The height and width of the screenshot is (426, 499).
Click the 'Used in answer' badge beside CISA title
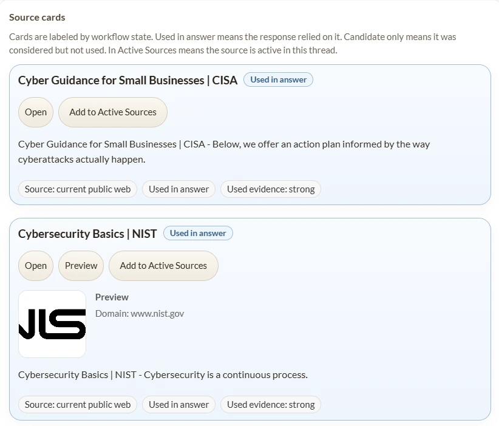pyautogui.click(x=278, y=79)
